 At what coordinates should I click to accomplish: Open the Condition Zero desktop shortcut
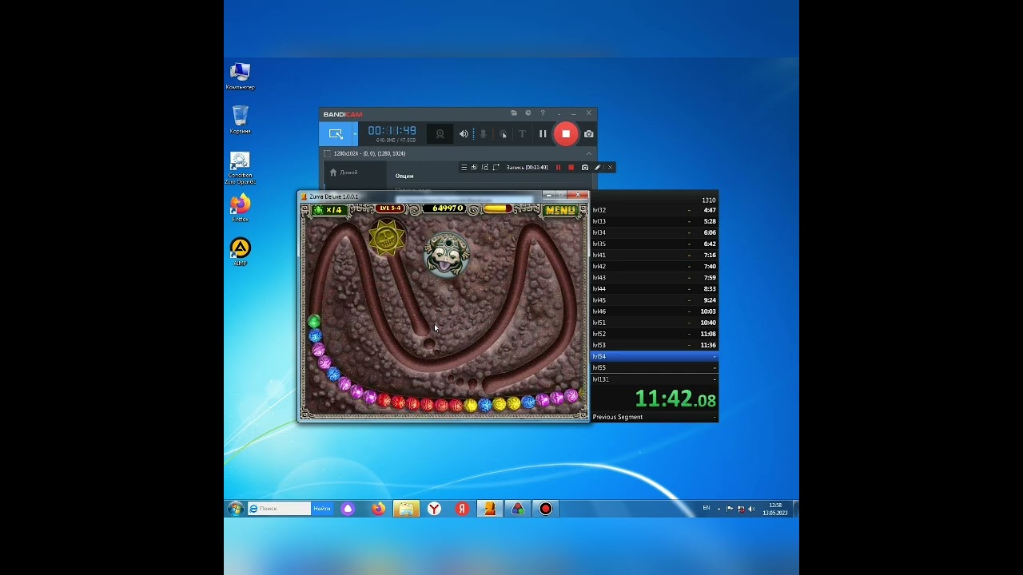(x=240, y=168)
